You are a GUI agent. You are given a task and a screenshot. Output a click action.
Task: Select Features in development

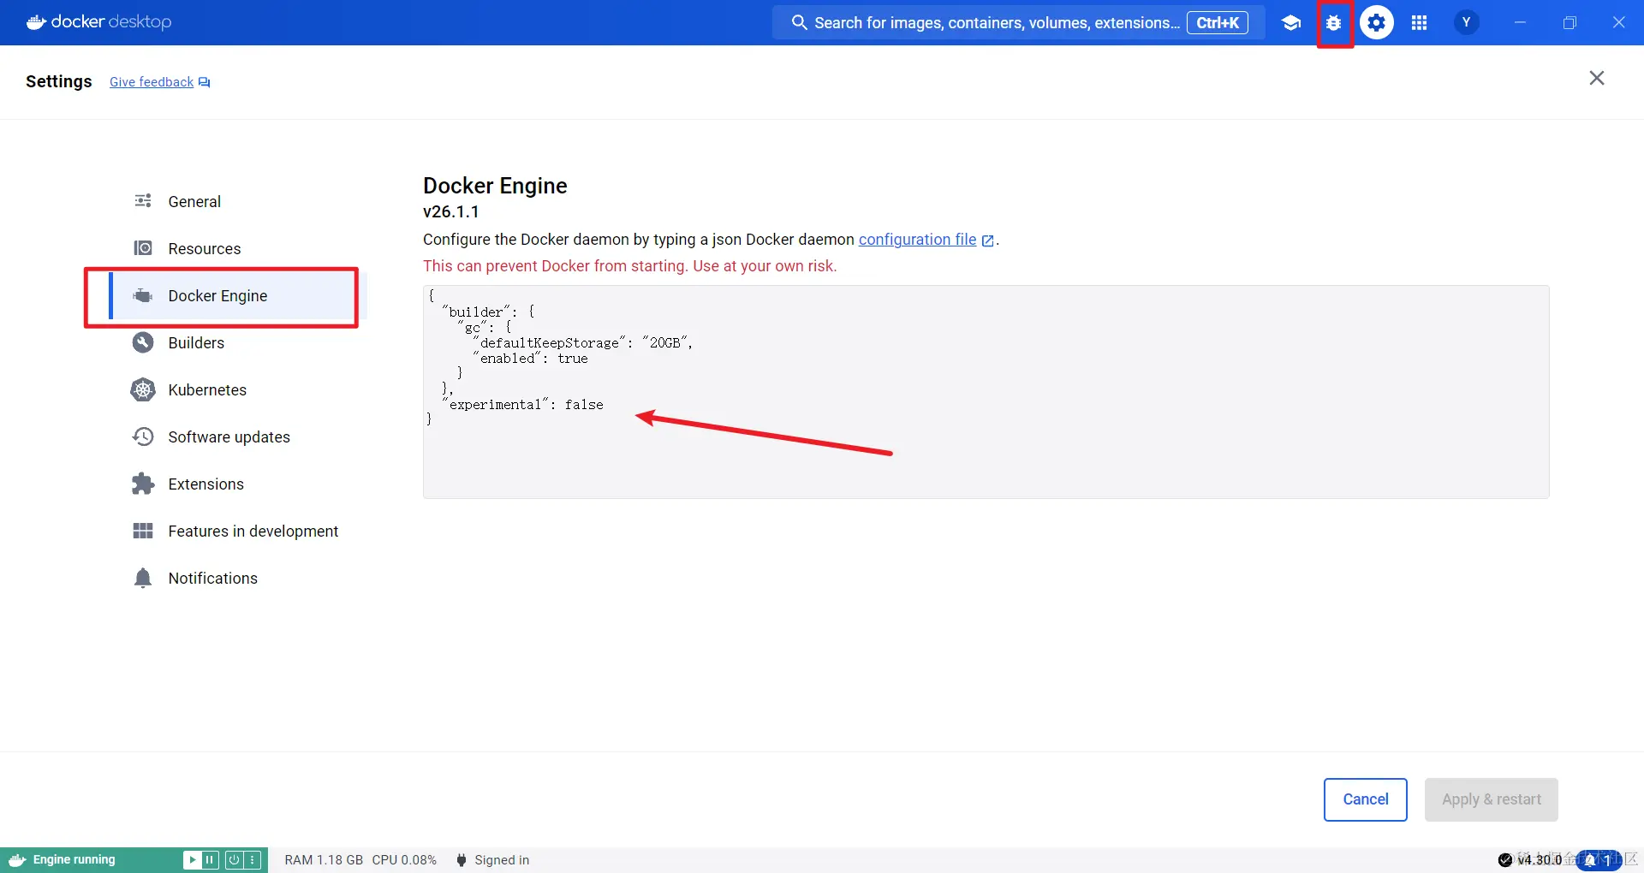tap(253, 531)
